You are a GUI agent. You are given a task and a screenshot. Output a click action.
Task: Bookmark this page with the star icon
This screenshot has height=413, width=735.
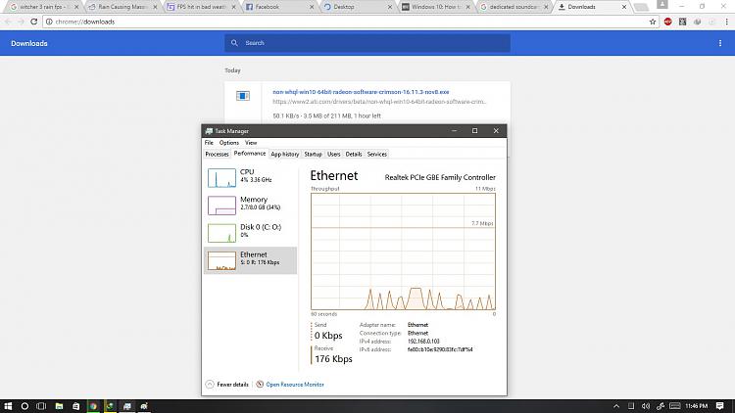[x=653, y=22]
